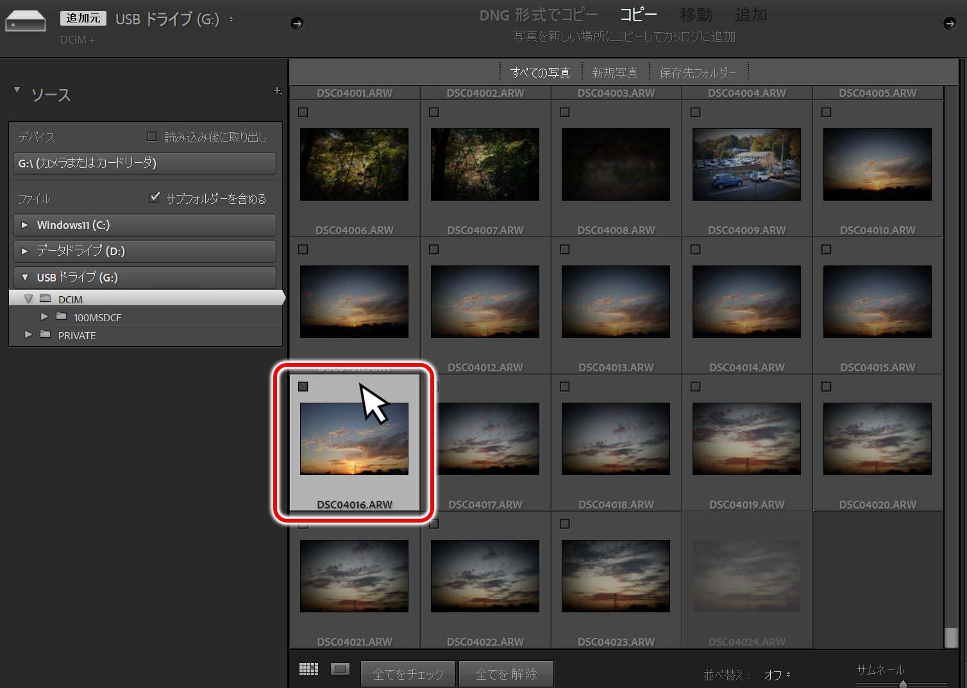967x688 pixels.
Task: Switch to the 保存先フォルダー tab
Action: click(x=698, y=73)
